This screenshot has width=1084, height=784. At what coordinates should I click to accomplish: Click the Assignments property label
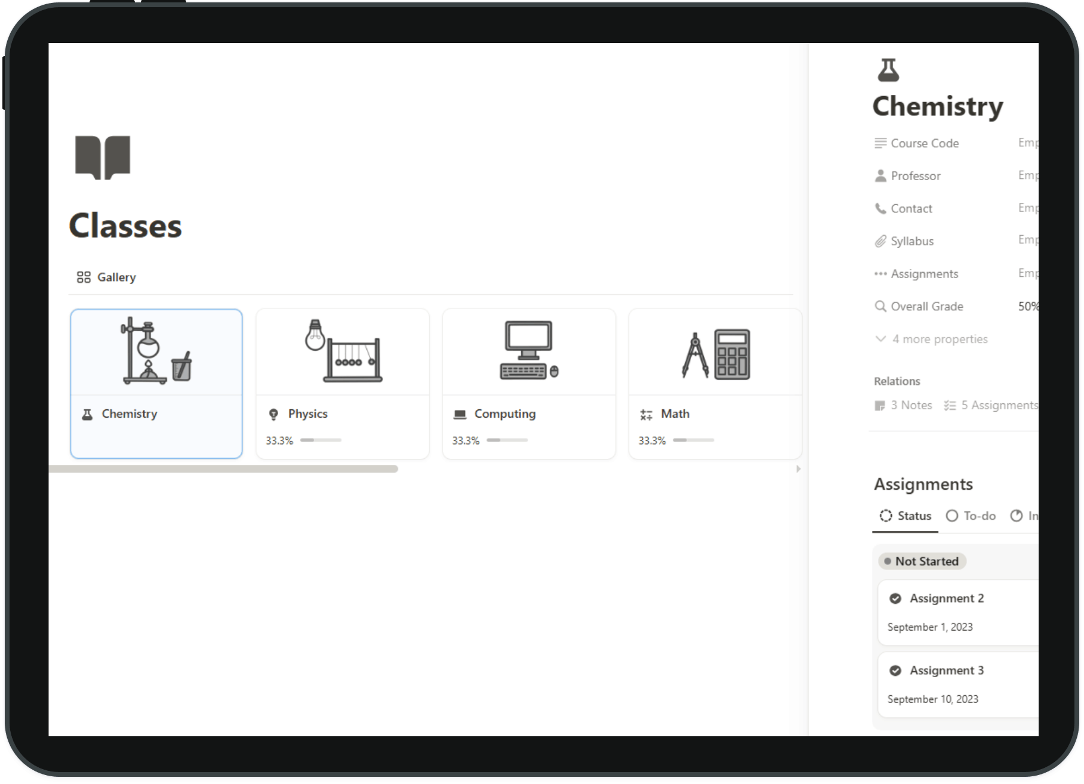click(925, 274)
